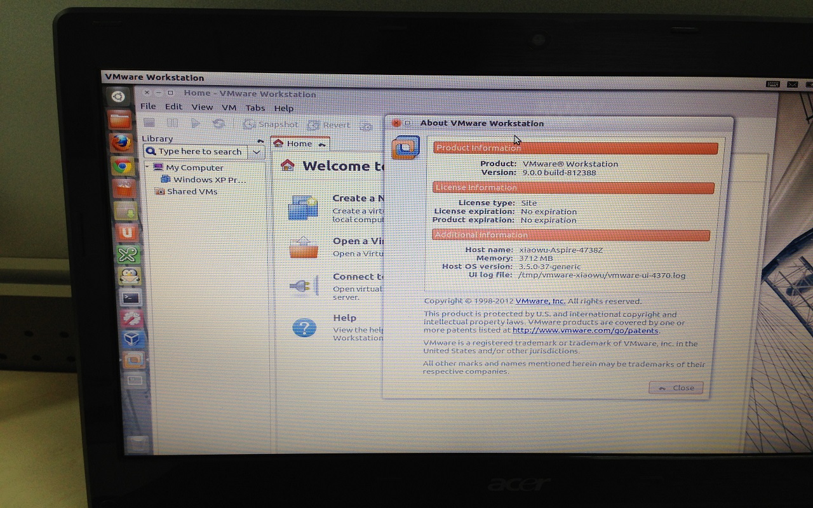Open System Settings wrench dock icon
The image size is (813, 508).
tap(131, 318)
